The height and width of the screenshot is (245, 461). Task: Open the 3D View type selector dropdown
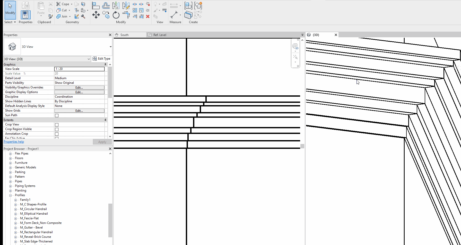[89, 59]
